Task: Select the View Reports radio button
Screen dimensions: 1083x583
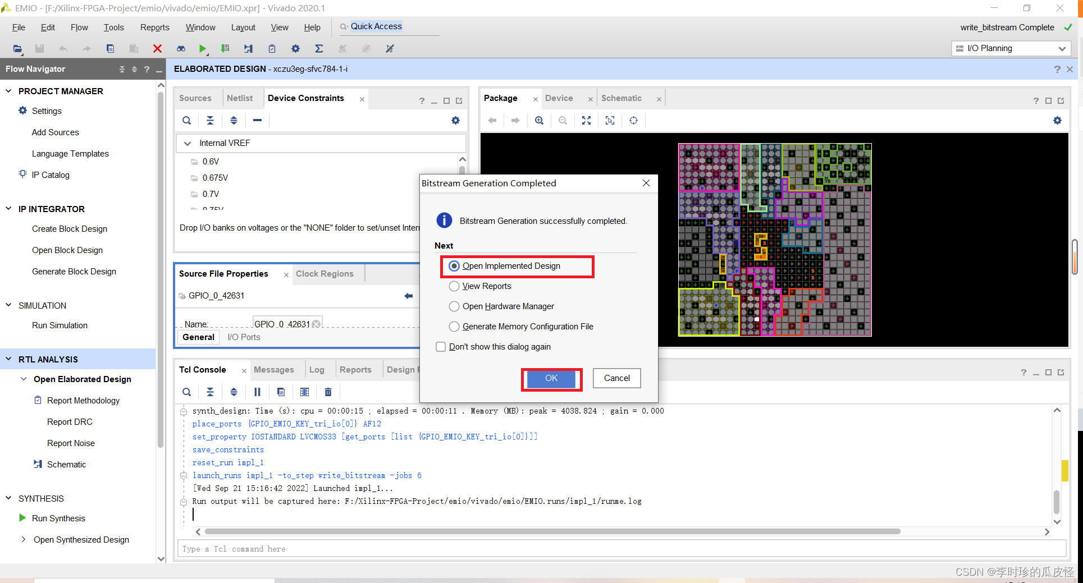Action: [454, 286]
